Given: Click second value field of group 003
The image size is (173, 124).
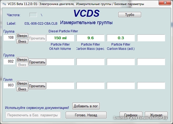Looking at the screenshot, I should click(x=90, y=86).
